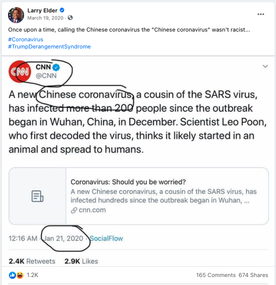Screen dimensions: 276x285
Task: Click the SocialFlow source link
Action: (106, 238)
